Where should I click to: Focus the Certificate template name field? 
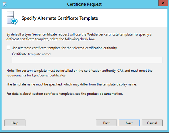87,60
